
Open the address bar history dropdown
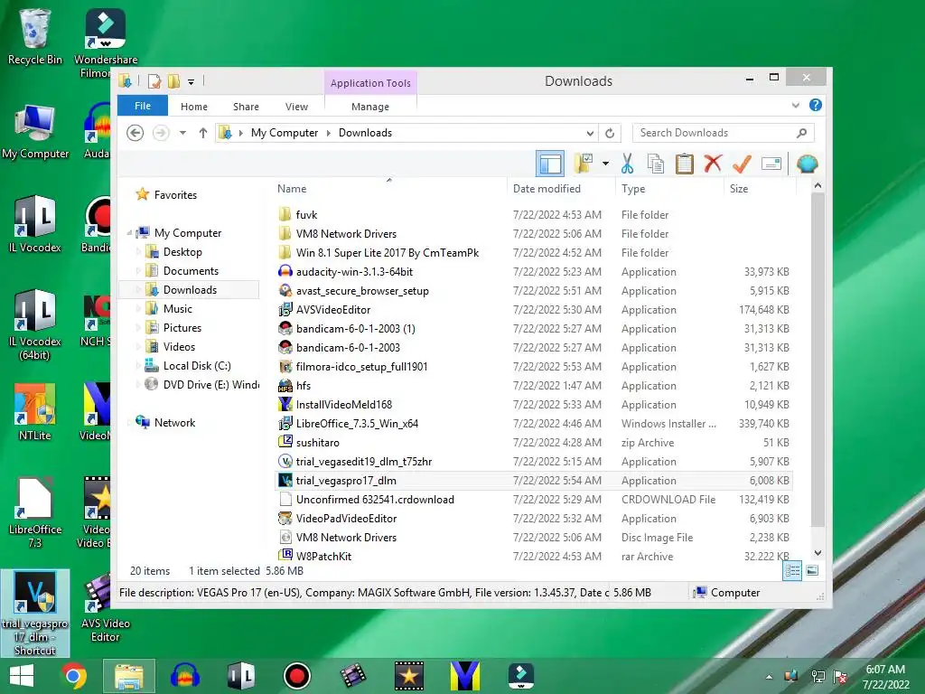(589, 133)
